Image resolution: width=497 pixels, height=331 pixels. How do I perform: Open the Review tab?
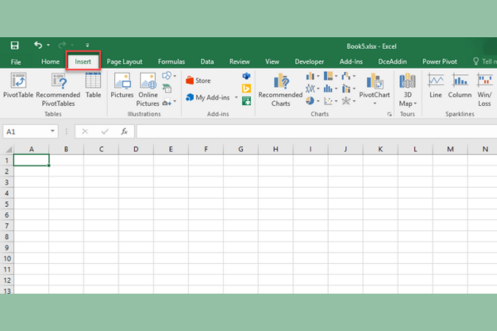point(239,61)
